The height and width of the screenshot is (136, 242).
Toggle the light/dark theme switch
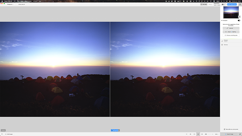pos(224,4)
